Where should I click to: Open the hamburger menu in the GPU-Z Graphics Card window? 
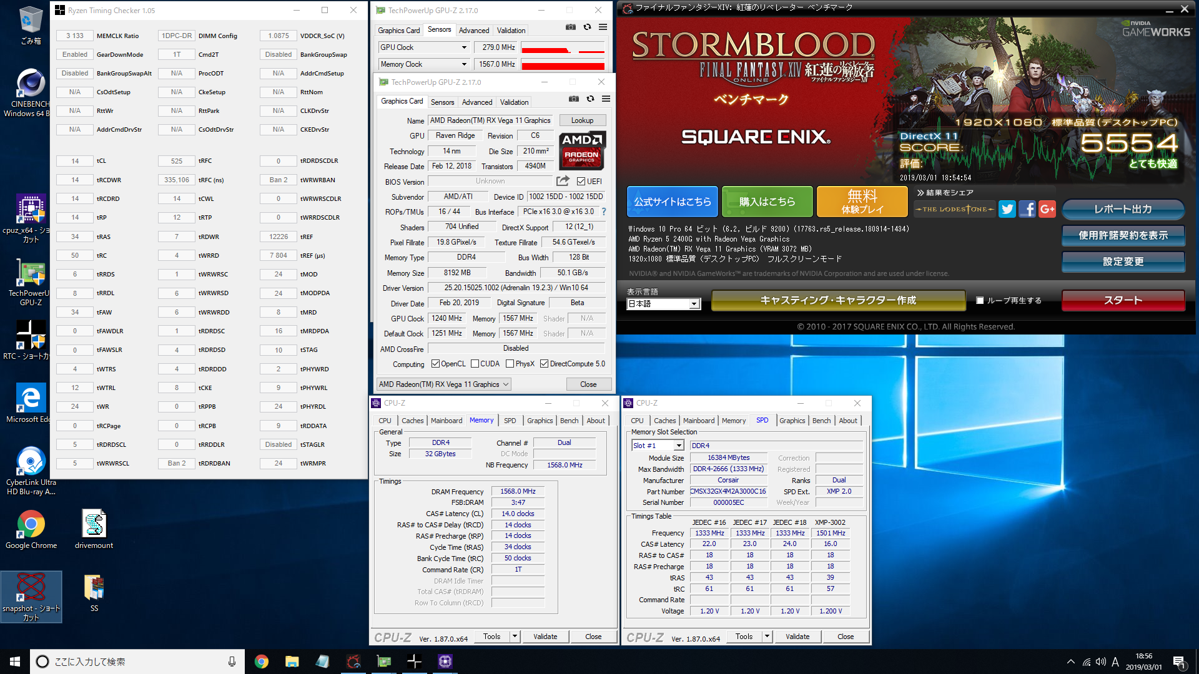point(606,99)
